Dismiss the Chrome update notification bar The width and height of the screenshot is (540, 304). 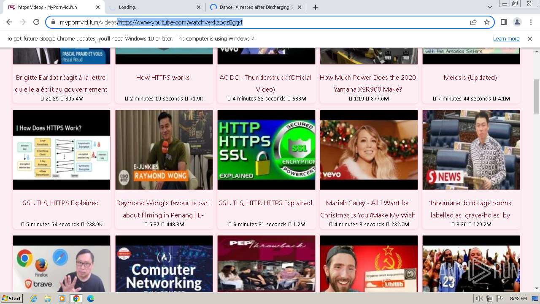(x=530, y=38)
